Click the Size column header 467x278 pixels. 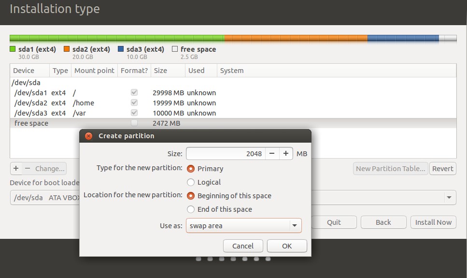[168, 71]
